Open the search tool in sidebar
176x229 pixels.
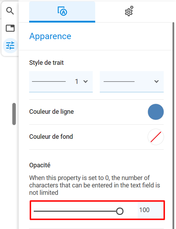point(10,11)
